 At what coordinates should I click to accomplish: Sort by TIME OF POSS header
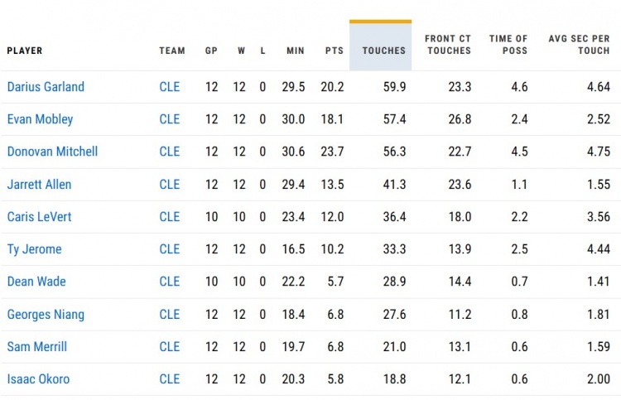508,45
